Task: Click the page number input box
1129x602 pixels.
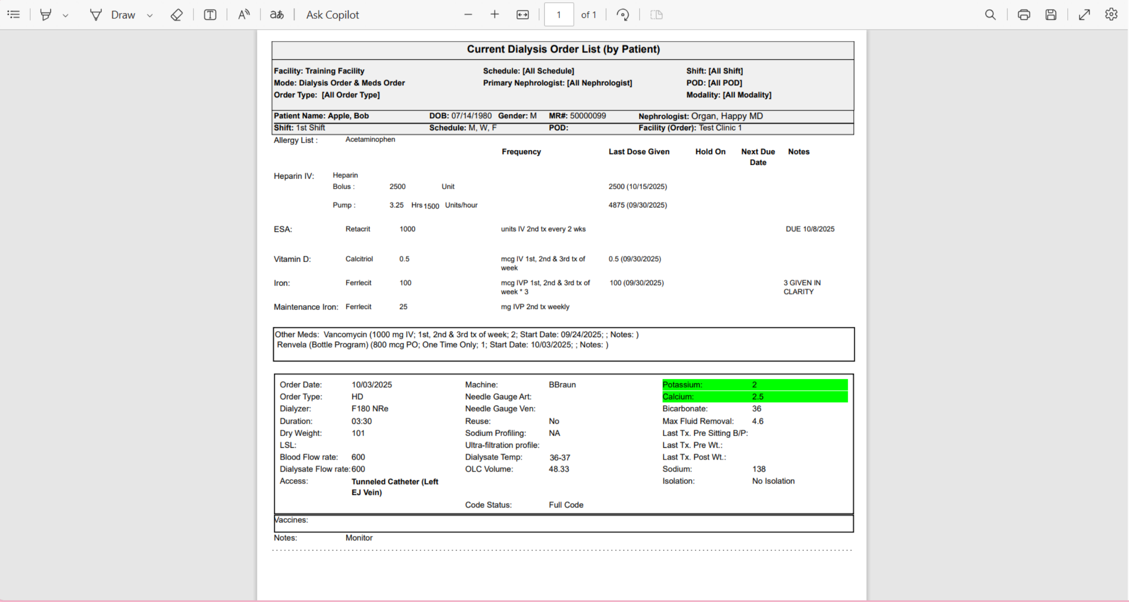Action: pyautogui.click(x=559, y=15)
